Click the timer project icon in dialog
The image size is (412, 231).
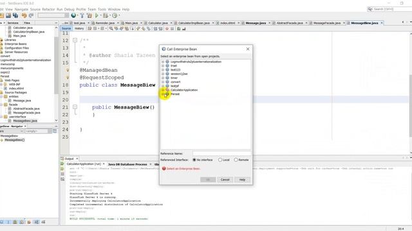[167, 78]
